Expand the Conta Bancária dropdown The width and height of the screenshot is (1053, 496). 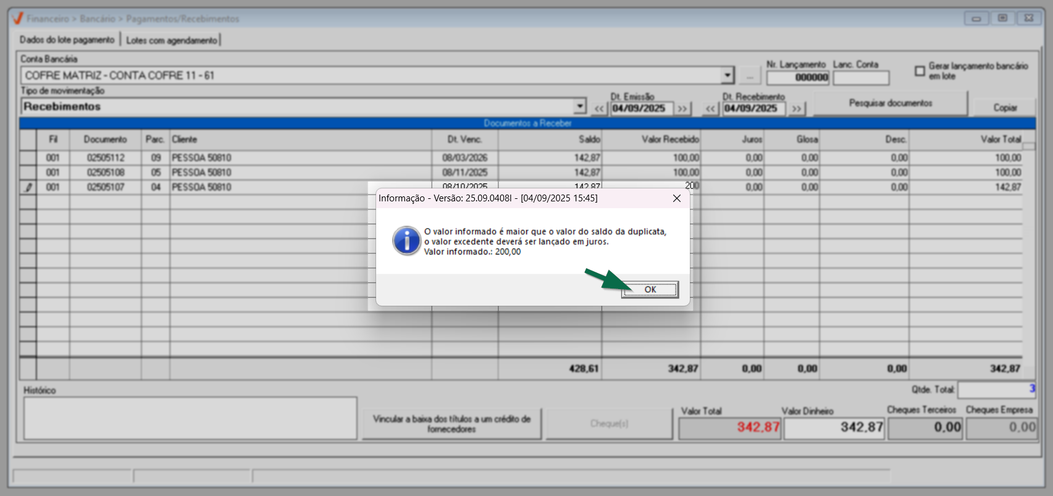point(728,75)
